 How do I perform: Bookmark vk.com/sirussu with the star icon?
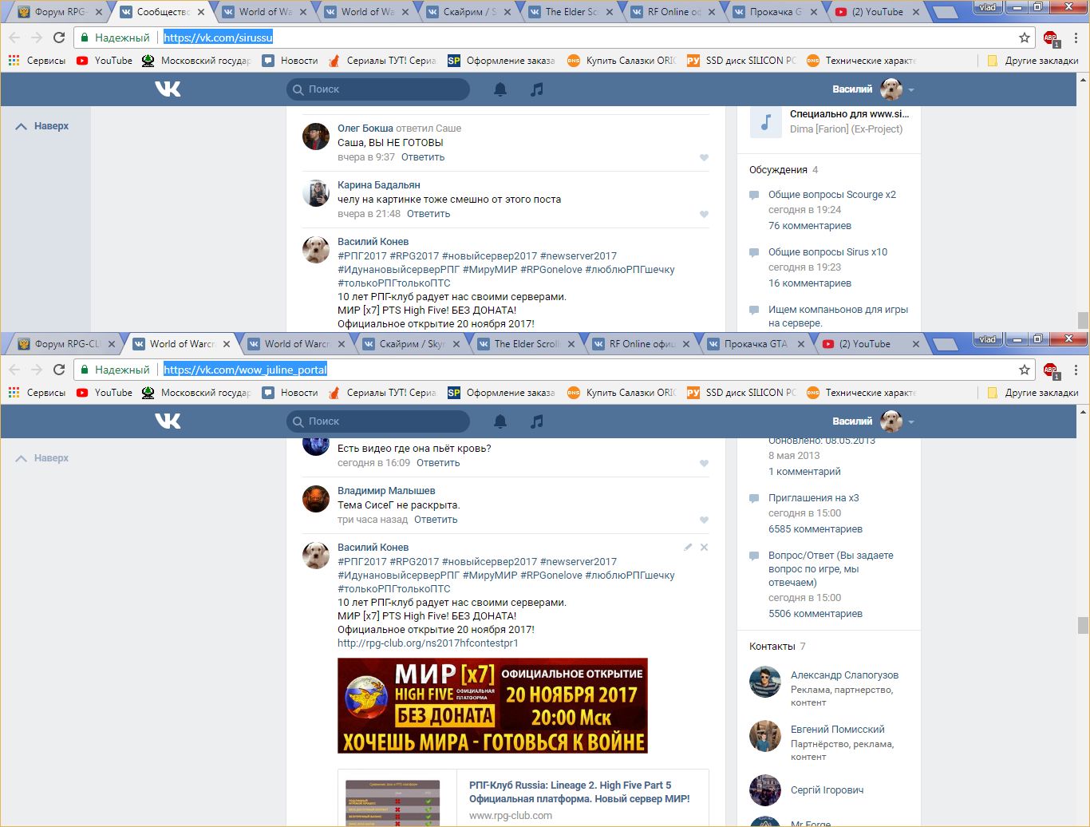(1025, 38)
